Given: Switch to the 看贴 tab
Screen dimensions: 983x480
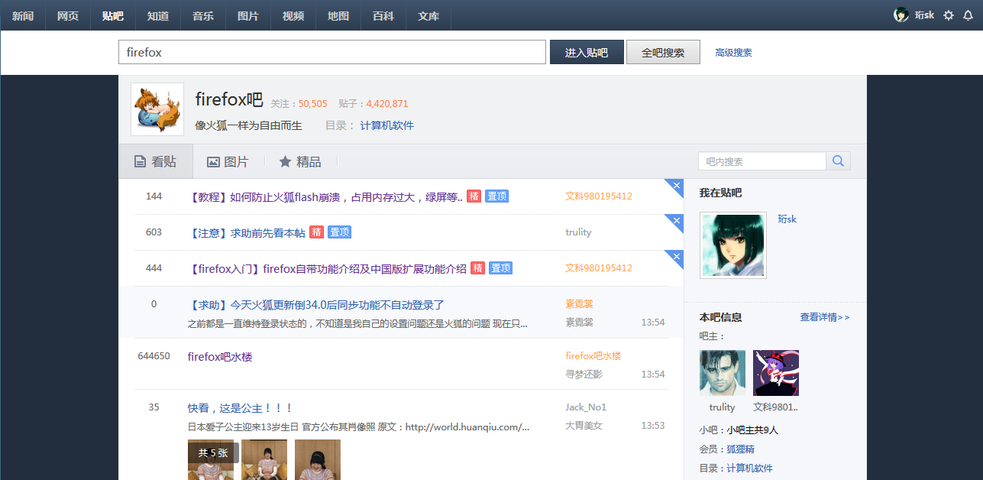Looking at the screenshot, I should pyautogui.click(x=156, y=161).
